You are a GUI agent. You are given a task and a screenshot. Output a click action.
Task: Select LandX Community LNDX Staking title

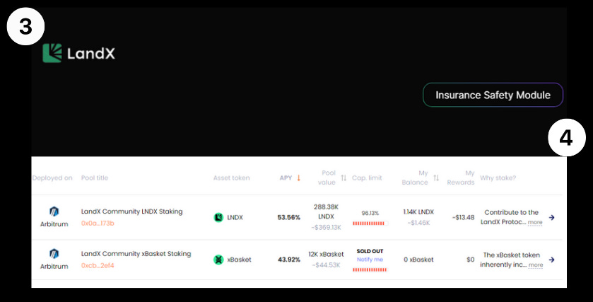coord(131,211)
